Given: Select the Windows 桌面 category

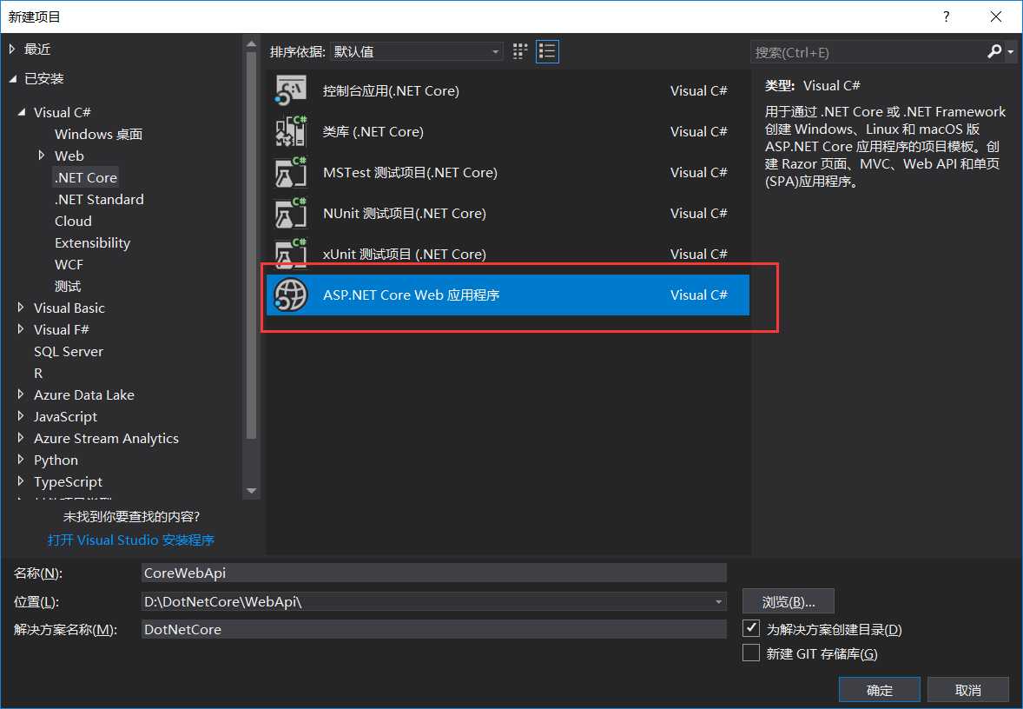Looking at the screenshot, I should [x=98, y=134].
